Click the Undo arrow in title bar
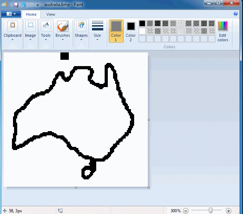This screenshot has width=243, height=214. (x=24, y=5)
